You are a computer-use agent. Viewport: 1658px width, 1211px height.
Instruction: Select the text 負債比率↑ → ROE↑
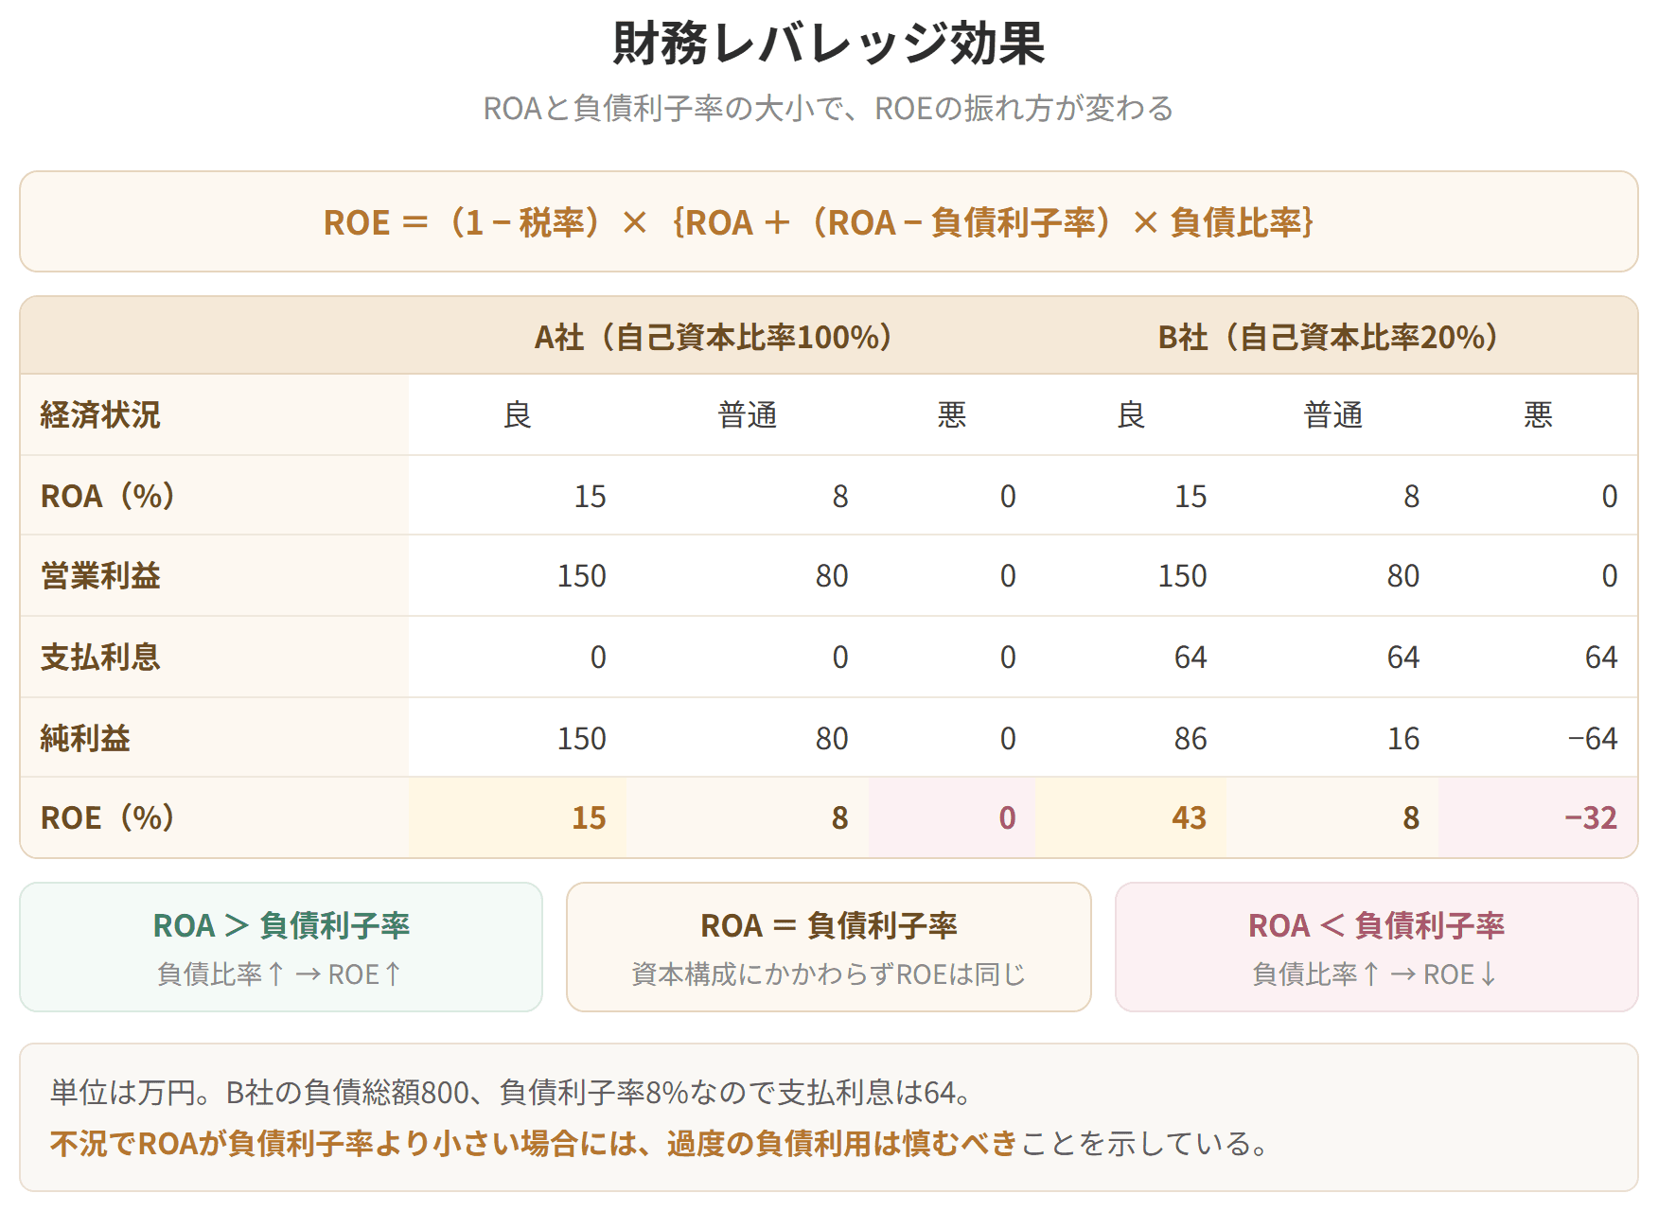coord(281,974)
